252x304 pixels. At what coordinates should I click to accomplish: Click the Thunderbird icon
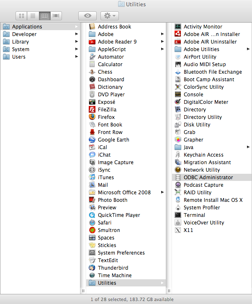92,268
